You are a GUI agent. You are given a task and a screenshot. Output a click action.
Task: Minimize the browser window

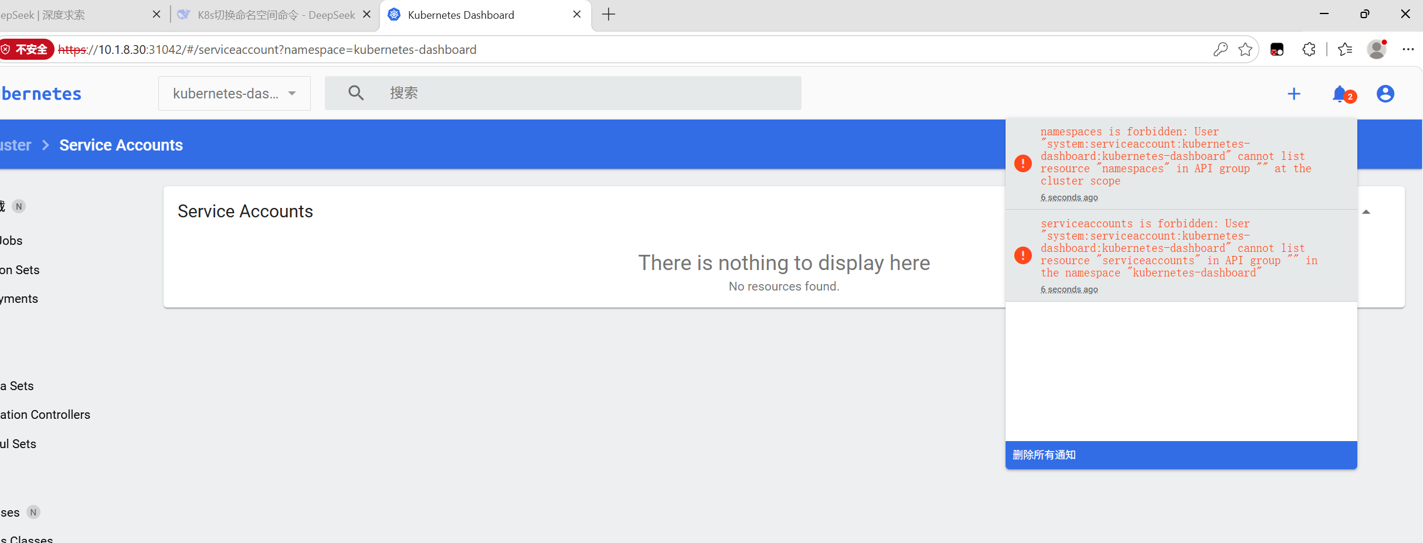(x=1324, y=14)
